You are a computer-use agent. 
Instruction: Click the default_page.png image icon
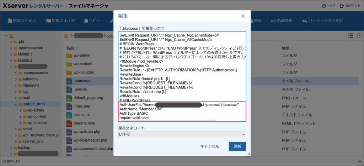pyautogui.click(x=69, y=98)
